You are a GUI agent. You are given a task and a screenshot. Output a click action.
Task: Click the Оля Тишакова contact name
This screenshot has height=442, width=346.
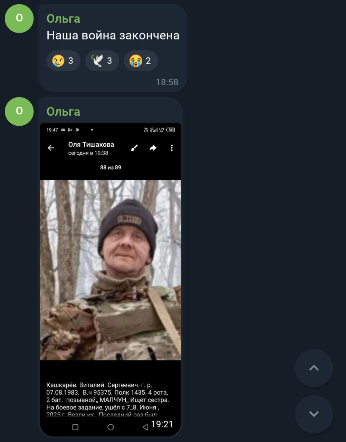tap(91, 145)
